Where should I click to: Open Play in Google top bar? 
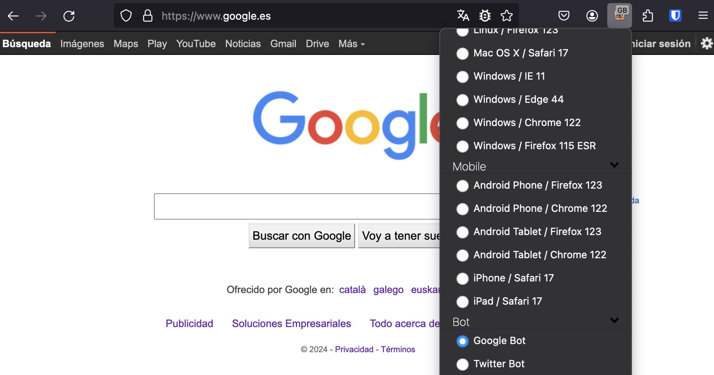pos(157,44)
